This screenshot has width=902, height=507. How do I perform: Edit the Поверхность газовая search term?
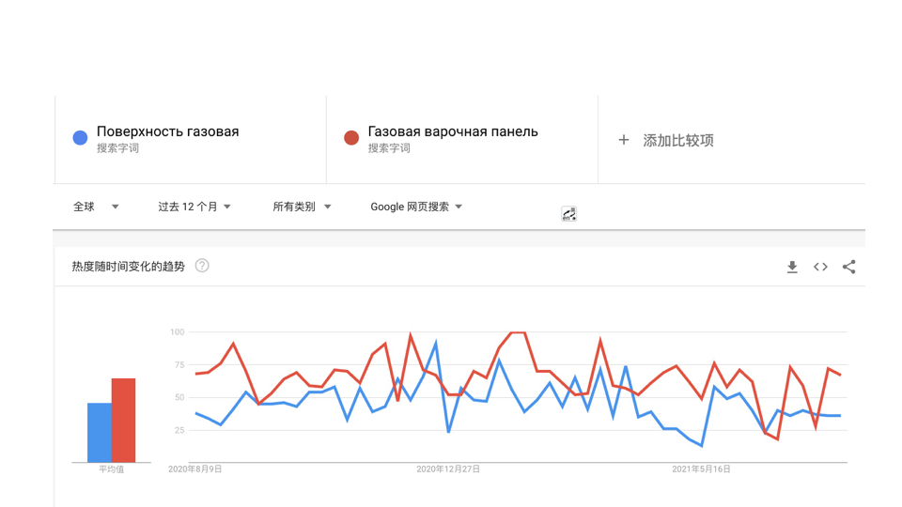[167, 131]
